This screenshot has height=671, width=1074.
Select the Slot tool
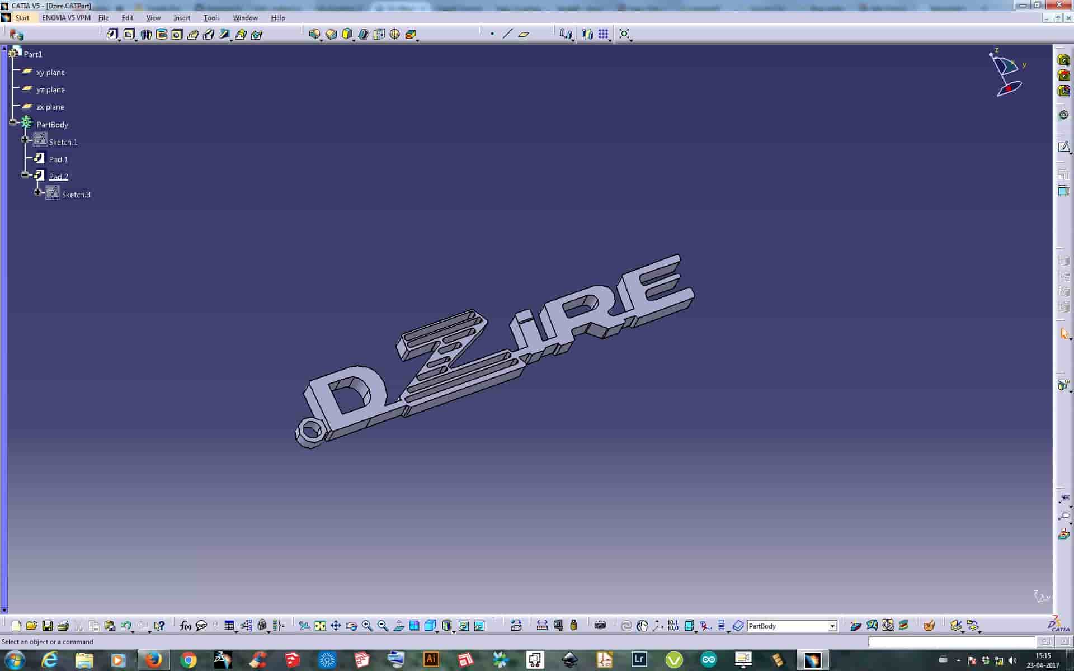click(x=209, y=34)
